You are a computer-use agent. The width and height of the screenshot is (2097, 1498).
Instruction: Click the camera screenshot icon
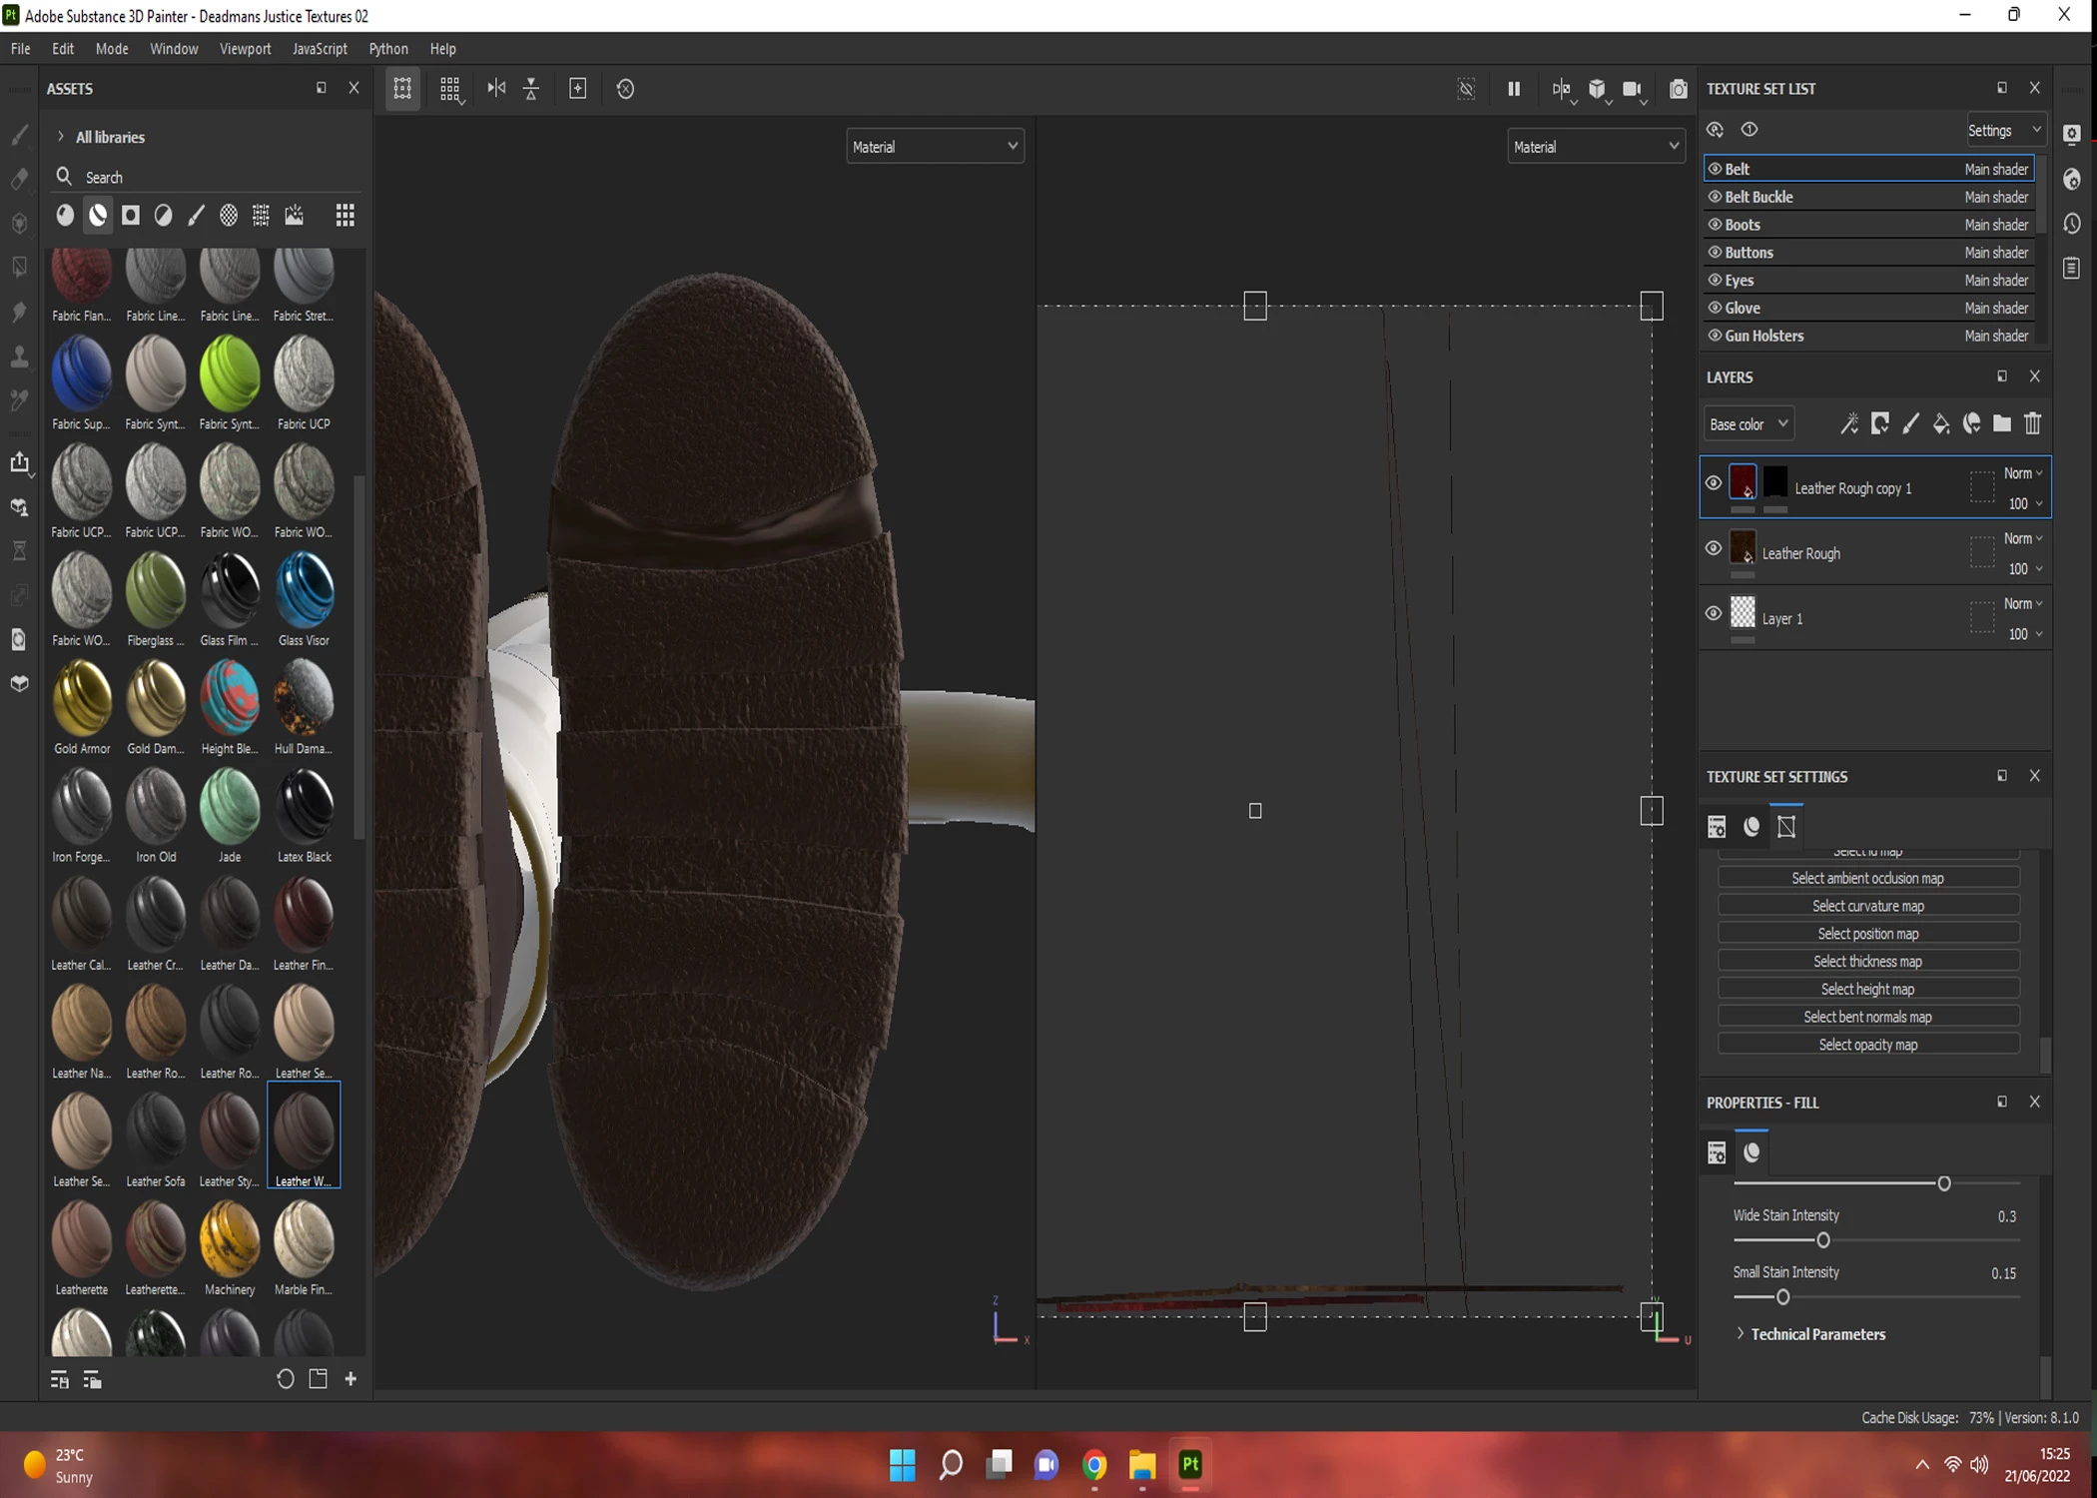tap(1678, 89)
